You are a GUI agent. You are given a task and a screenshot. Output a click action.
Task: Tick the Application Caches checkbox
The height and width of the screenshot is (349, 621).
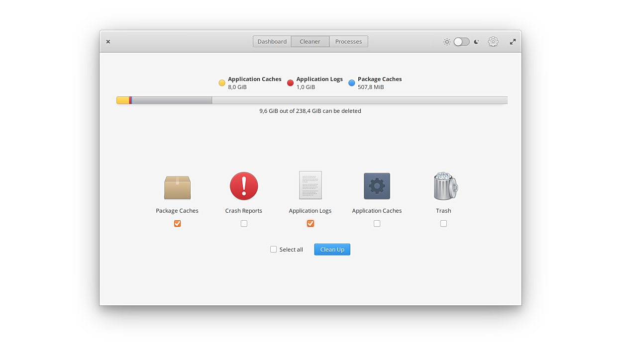point(377,224)
